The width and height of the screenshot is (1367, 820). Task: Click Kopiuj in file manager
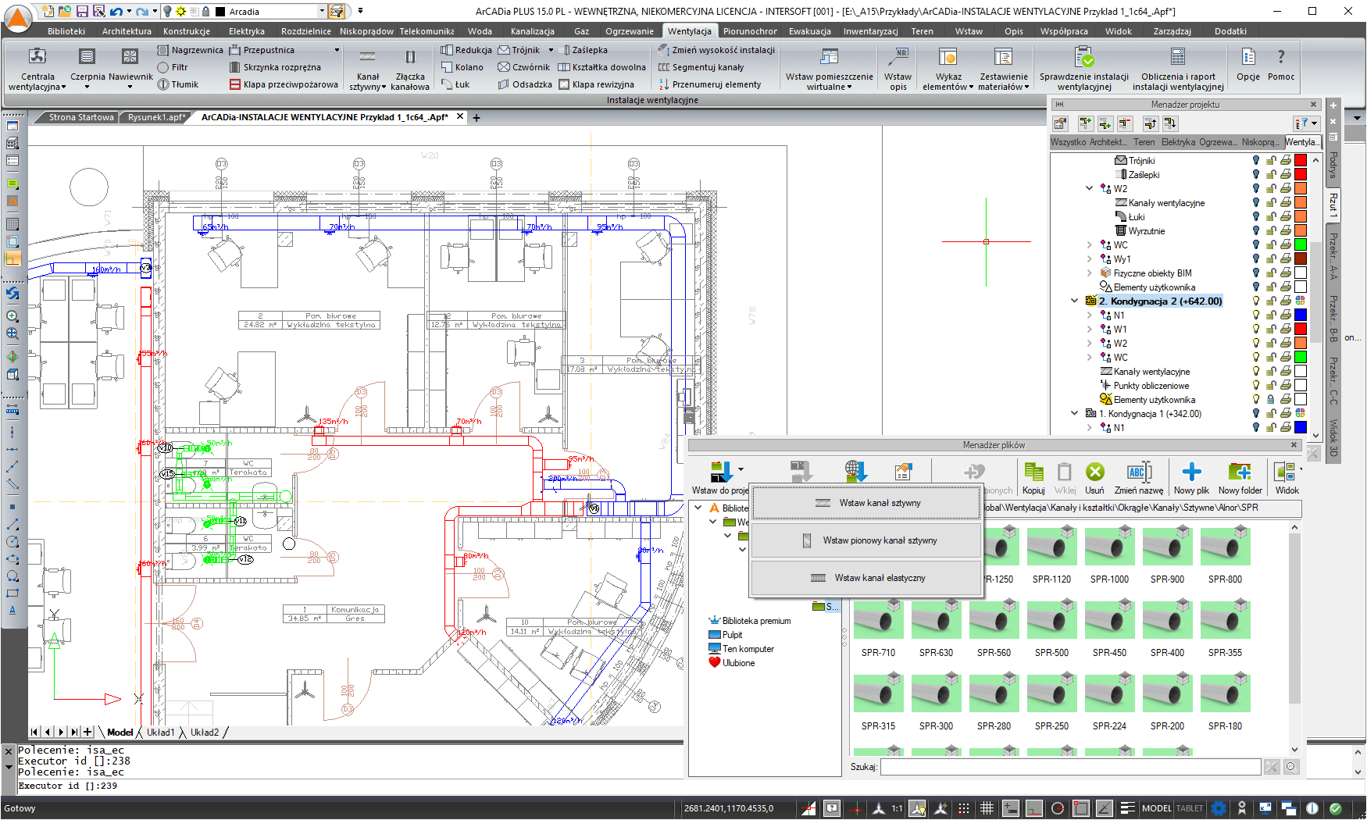[x=1033, y=477]
